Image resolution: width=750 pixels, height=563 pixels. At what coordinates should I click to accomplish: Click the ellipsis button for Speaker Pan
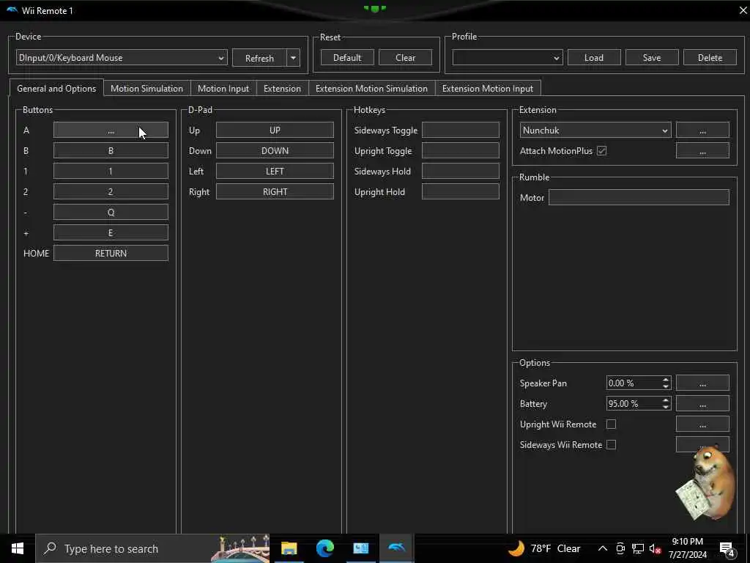(x=702, y=383)
